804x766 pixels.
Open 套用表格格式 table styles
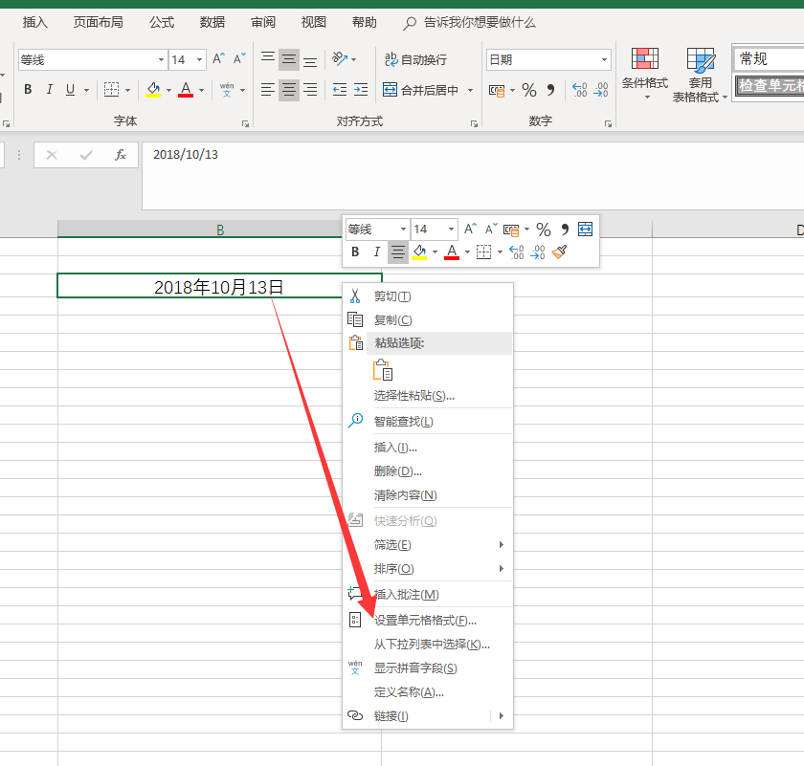700,75
